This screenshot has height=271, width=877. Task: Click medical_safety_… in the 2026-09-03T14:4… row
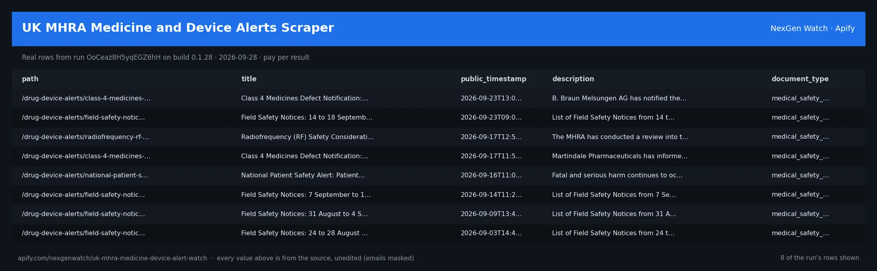800,233
